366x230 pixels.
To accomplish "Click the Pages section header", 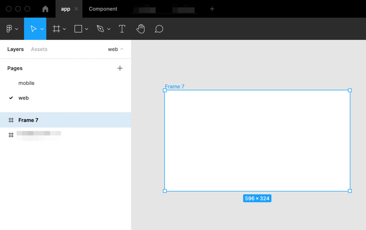I will pos(15,68).
